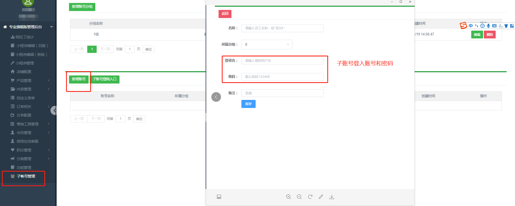Click the pencil edit icon
Image resolution: width=515 pixels, height=206 pixels.
[x=321, y=197]
